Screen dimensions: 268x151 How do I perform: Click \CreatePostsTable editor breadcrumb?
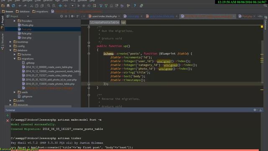coord(104,22)
